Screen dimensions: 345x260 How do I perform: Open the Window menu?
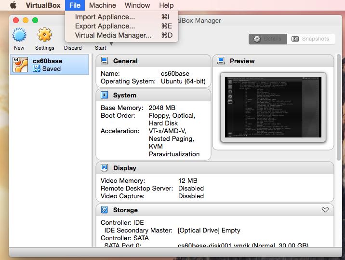coord(137,5)
